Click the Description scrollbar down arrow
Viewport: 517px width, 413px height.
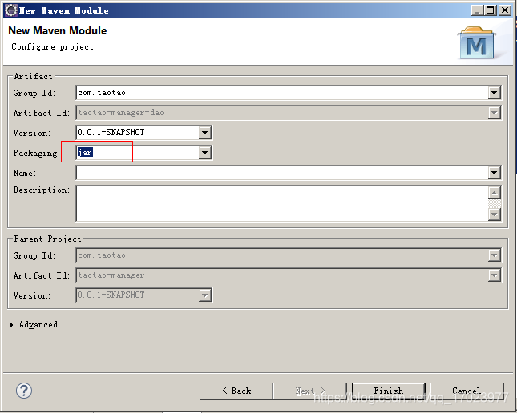pos(495,215)
